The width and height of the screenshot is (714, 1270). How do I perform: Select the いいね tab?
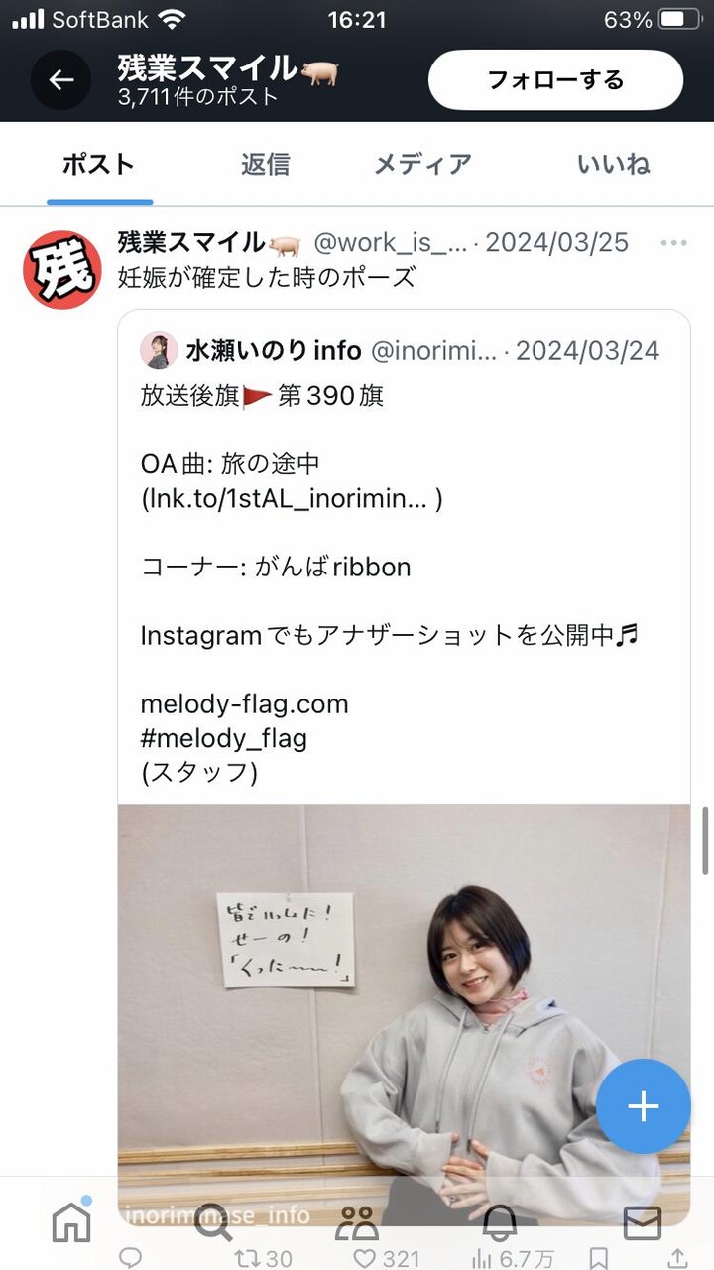[x=613, y=164]
